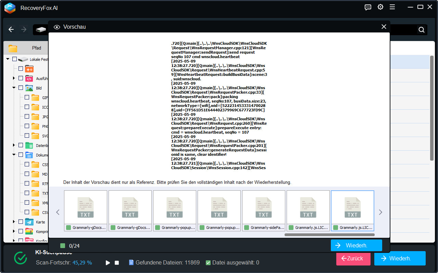Check the MD folder checkbox
This screenshot has height=273, width=438.
[27, 174]
